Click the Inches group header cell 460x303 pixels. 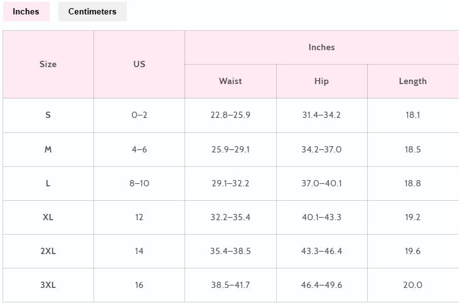point(321,47)
